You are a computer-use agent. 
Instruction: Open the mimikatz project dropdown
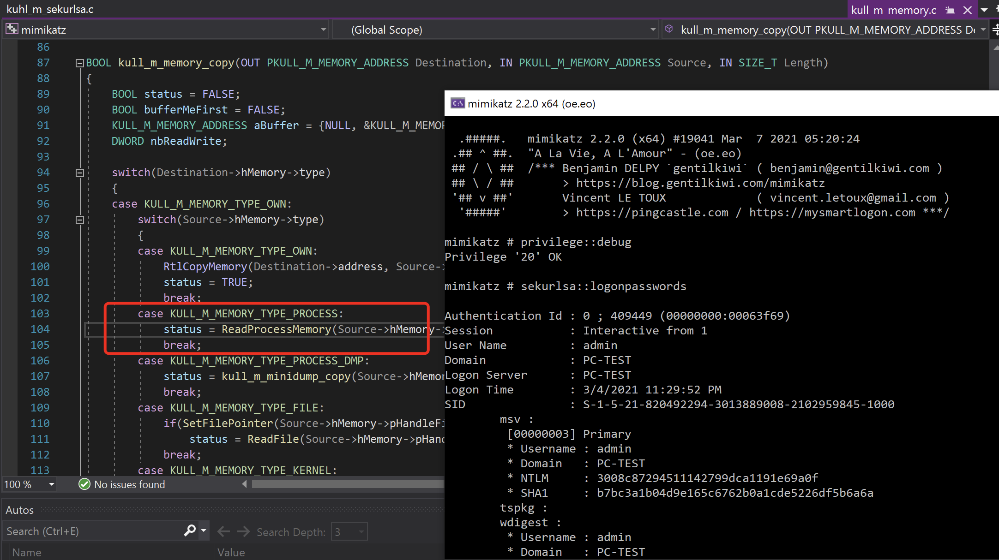323,30
